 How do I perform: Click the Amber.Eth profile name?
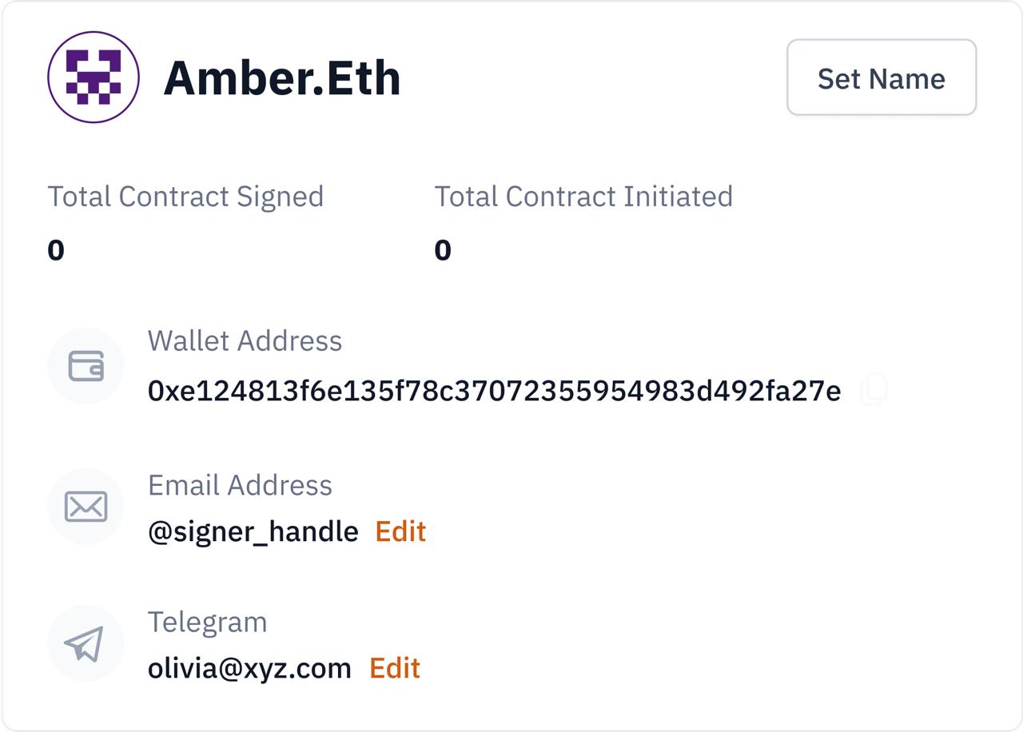tap(281, 78)
